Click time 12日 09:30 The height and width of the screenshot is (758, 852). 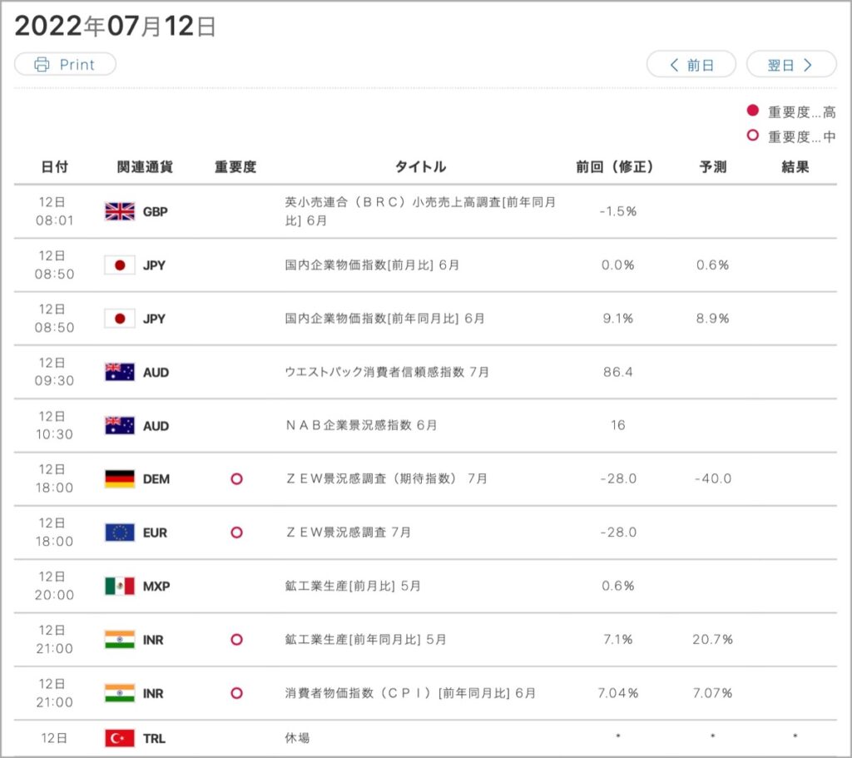tap(54, 372)
